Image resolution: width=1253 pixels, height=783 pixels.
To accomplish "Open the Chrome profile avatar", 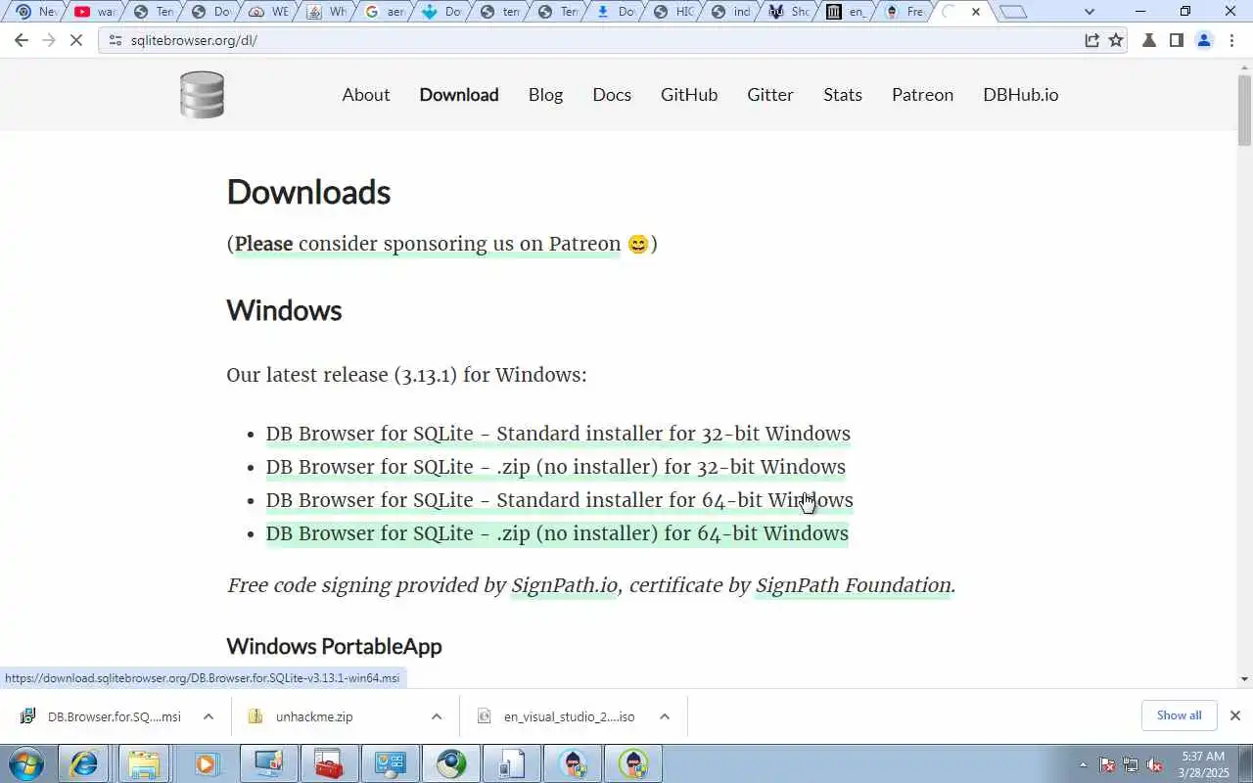I will point(1204,40).
